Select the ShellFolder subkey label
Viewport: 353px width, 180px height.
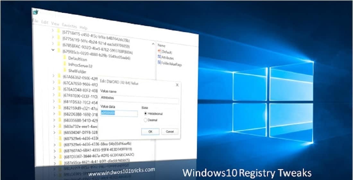point(77,71)
